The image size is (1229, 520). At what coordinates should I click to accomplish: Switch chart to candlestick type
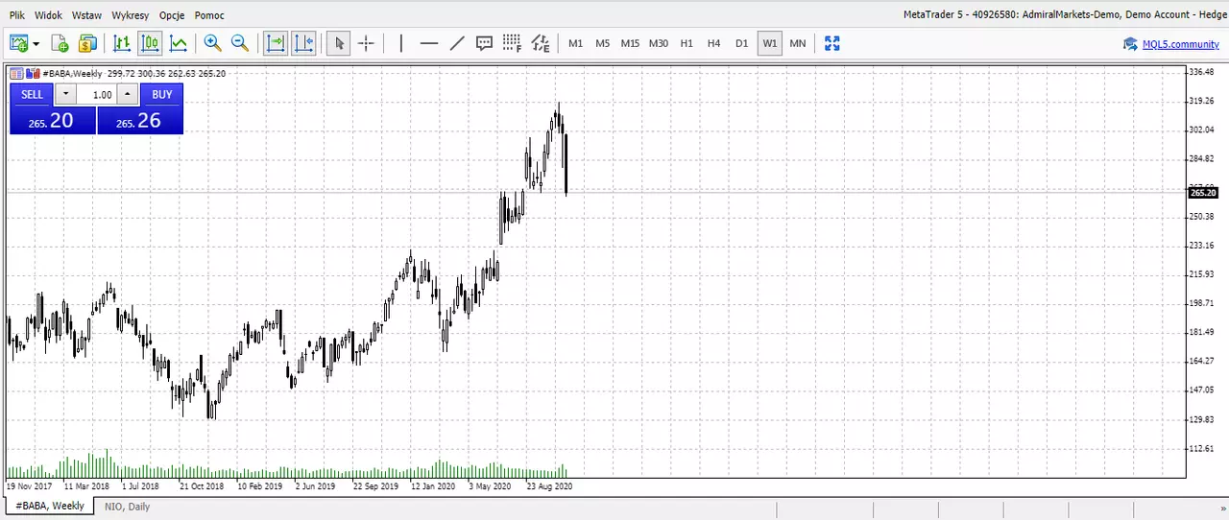(x=150, y=43)
